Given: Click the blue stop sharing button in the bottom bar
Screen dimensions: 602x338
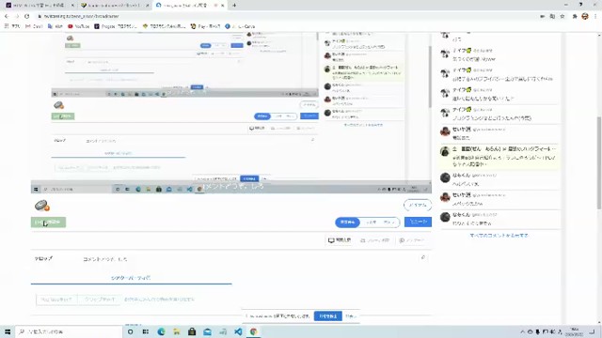Looking at the screenshot, I should 328,316.
